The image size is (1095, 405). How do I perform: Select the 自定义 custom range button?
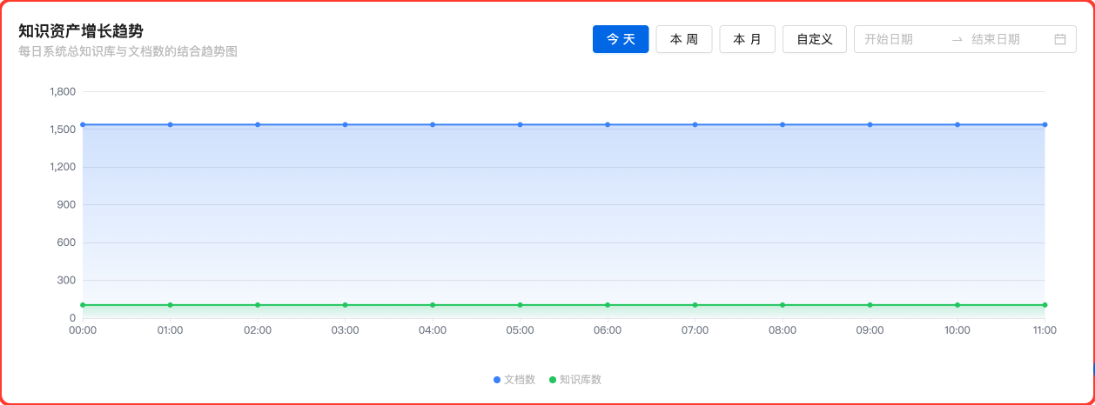[x=814, y=39]
